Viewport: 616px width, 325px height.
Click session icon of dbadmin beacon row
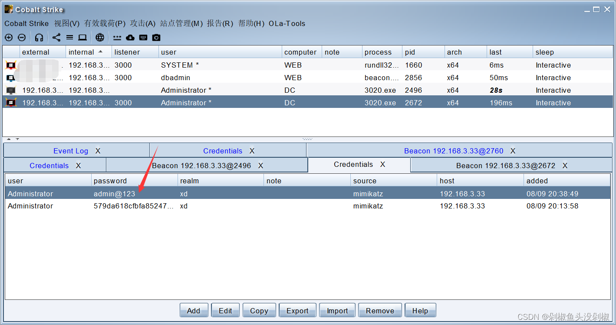[11, 78]
